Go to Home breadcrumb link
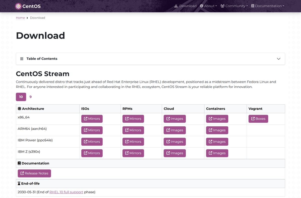This screenshot has height=198, width=301. point(20,18)
